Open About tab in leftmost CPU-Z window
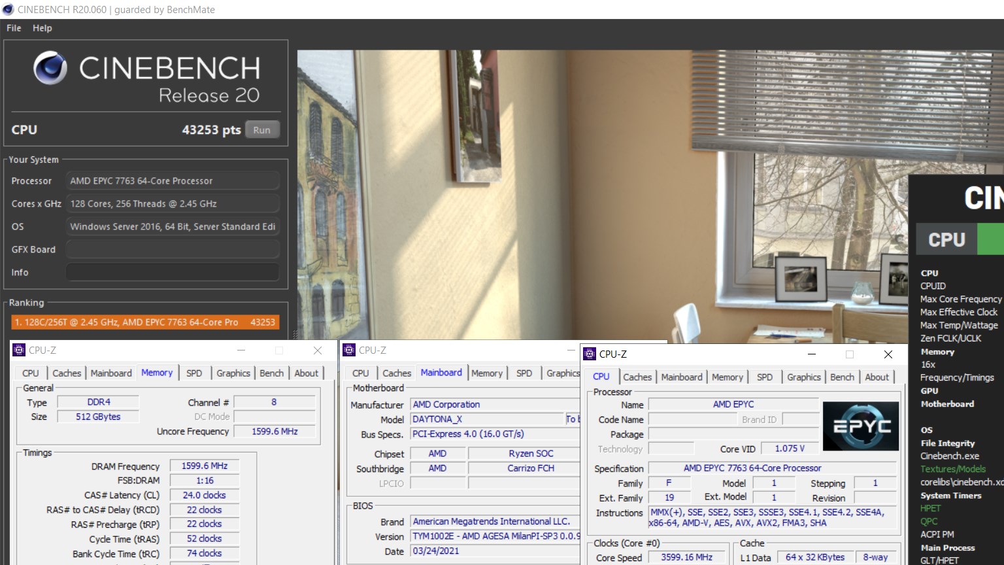The width and height of the screenshot is (1004, 565). 306,373
